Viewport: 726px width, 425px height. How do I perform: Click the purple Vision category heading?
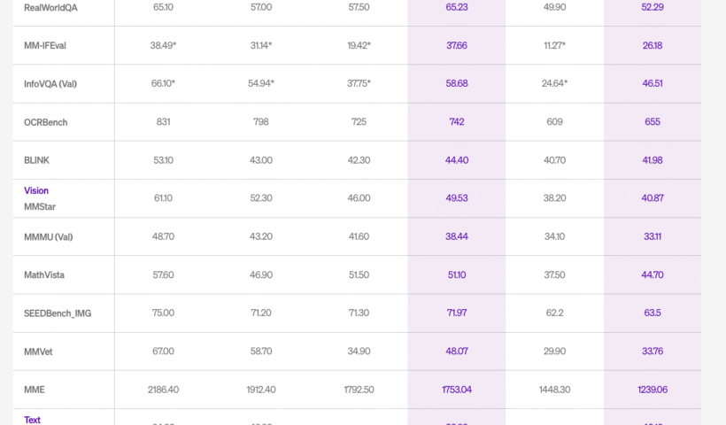pyautogui.click(x=36, y=190)
